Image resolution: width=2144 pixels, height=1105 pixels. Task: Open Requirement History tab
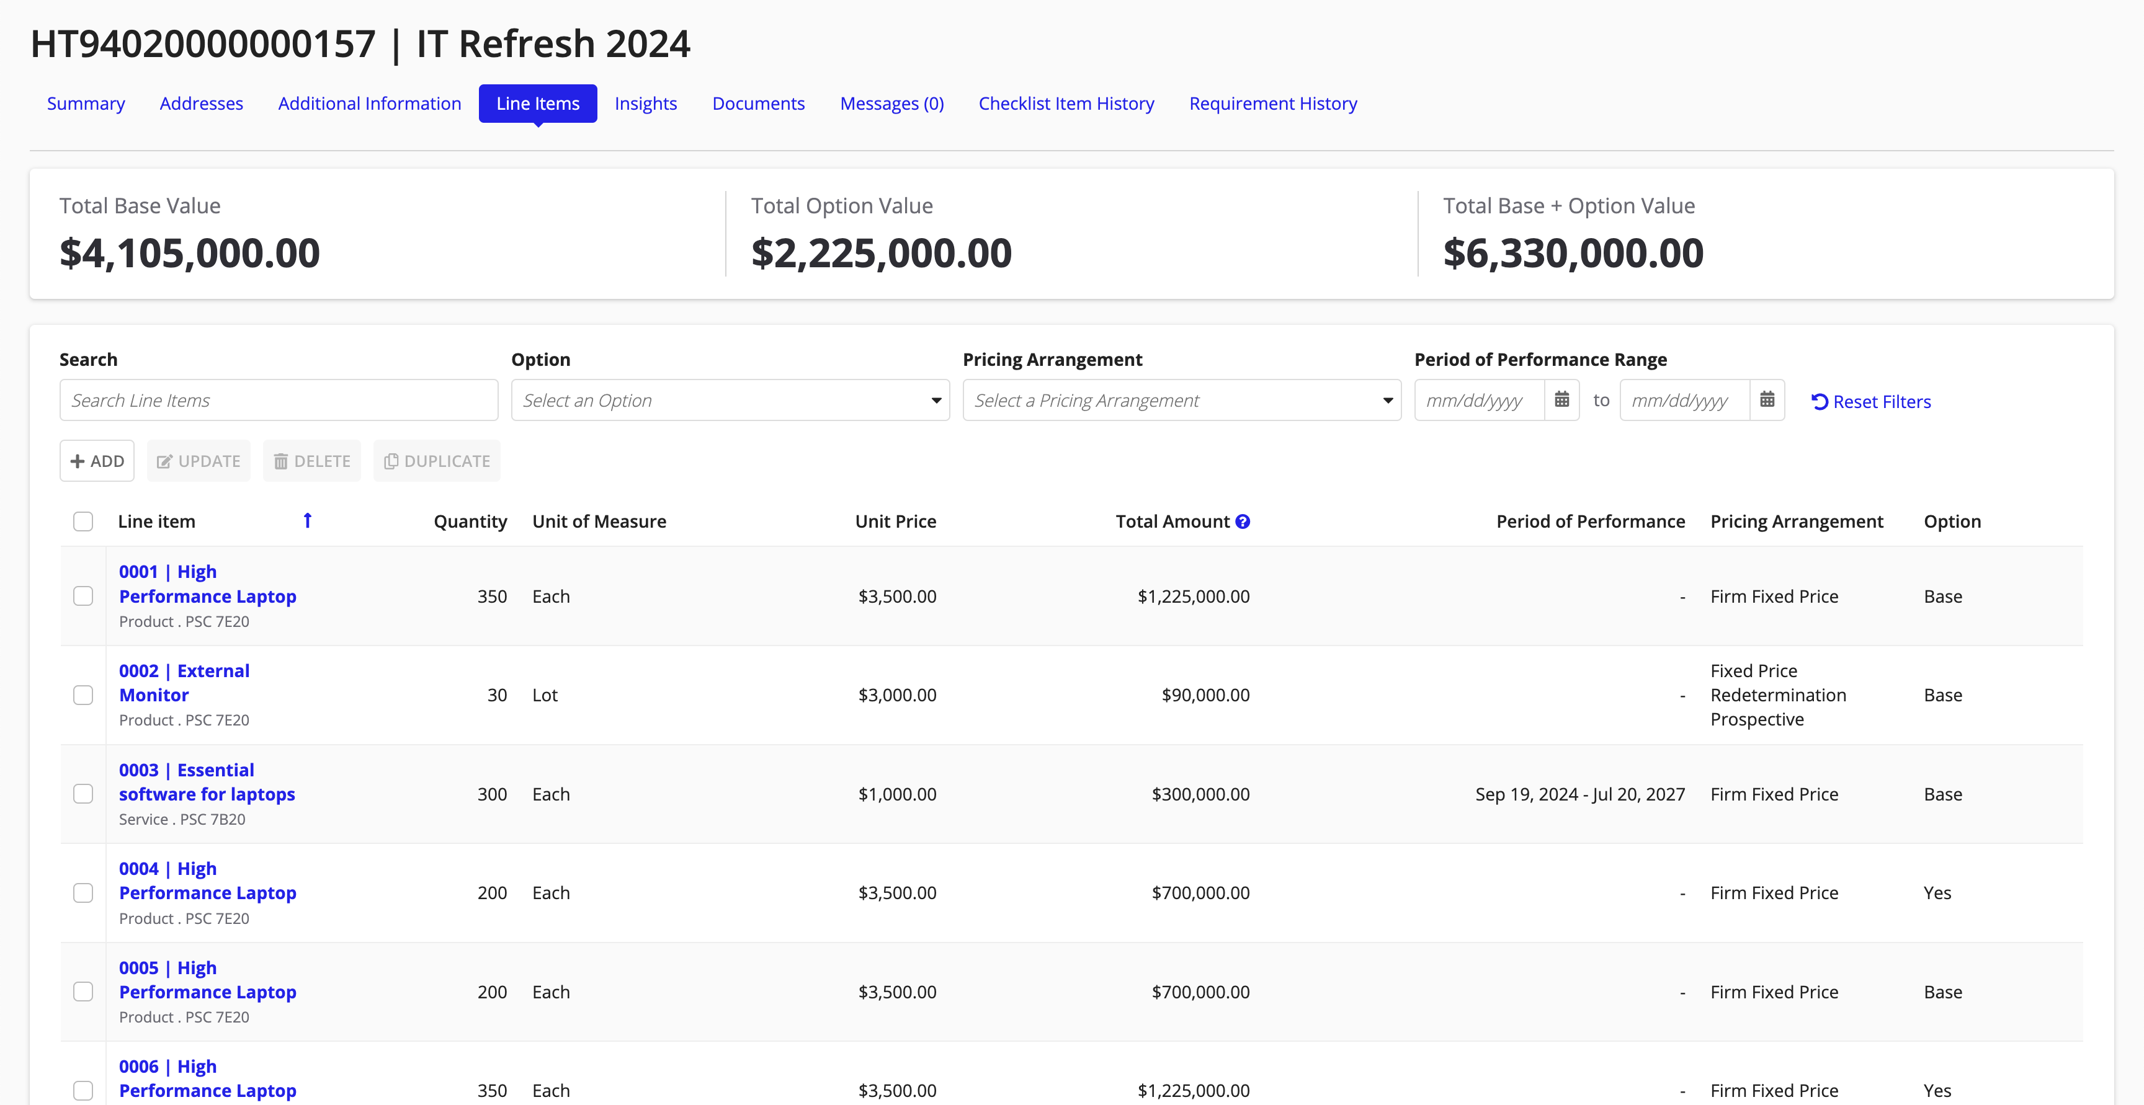point(1272,103)
